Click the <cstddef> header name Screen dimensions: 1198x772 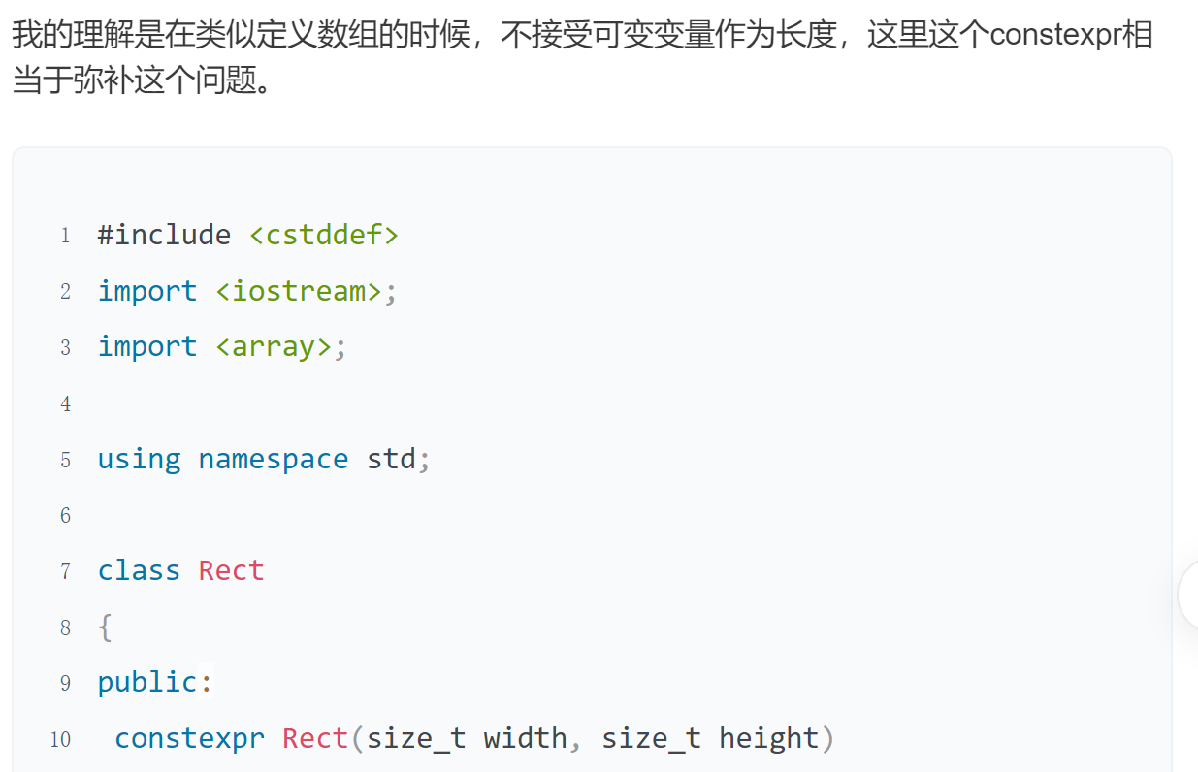click(324, 235)
